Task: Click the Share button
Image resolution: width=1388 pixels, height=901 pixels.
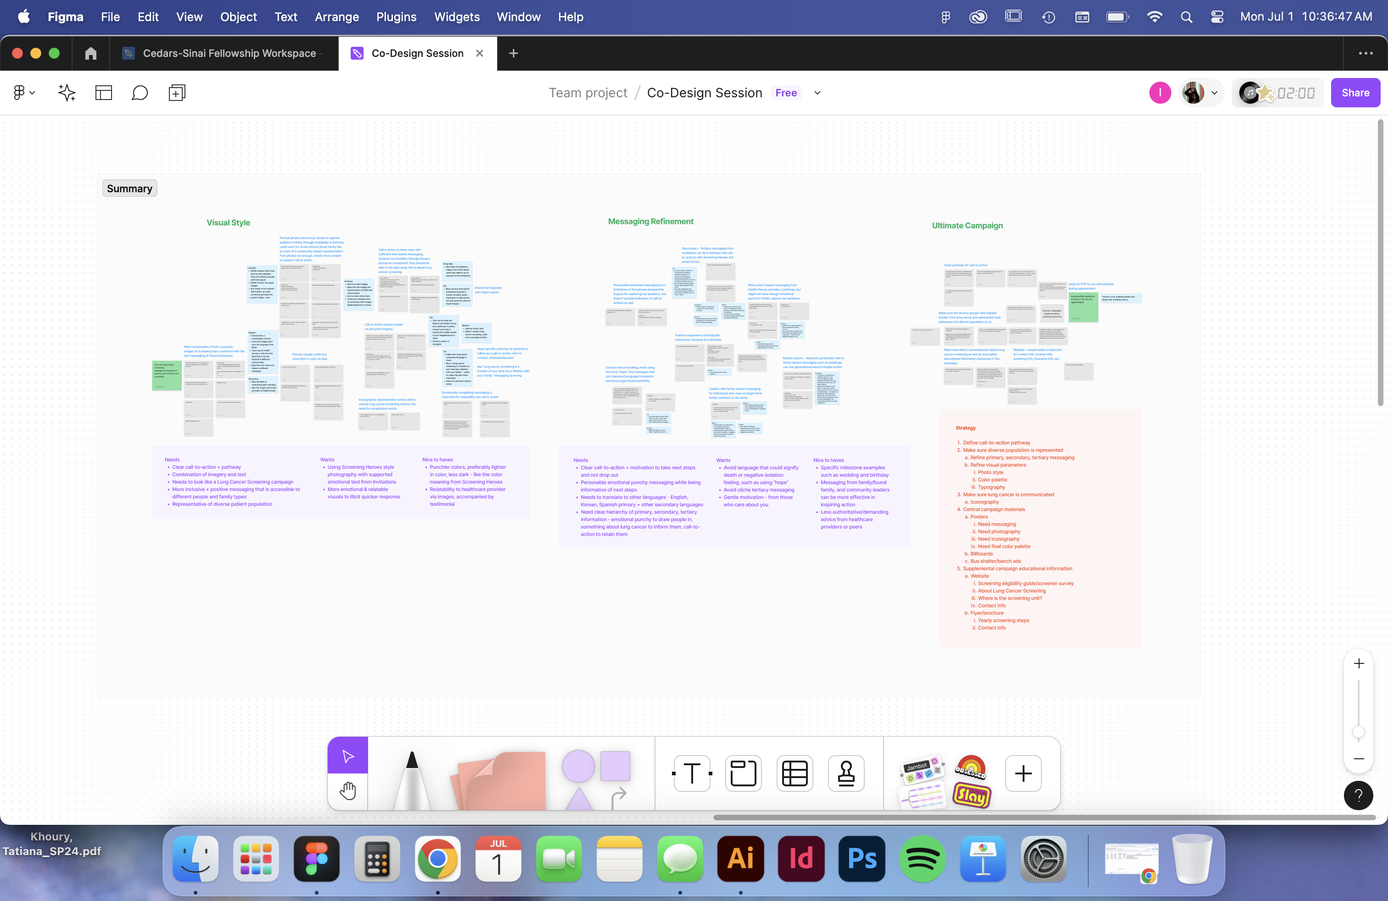Action: tap(1355, 93)
